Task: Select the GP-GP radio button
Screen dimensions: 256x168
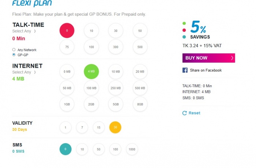Action: tap(14, 55)
